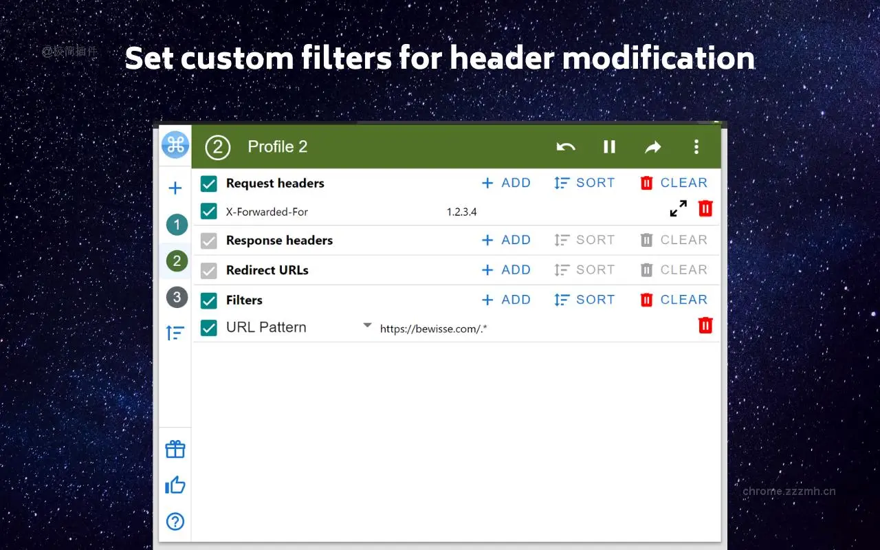Switch to Profile 3
This screenshot has height=550, width=880.
coord(176,297)
